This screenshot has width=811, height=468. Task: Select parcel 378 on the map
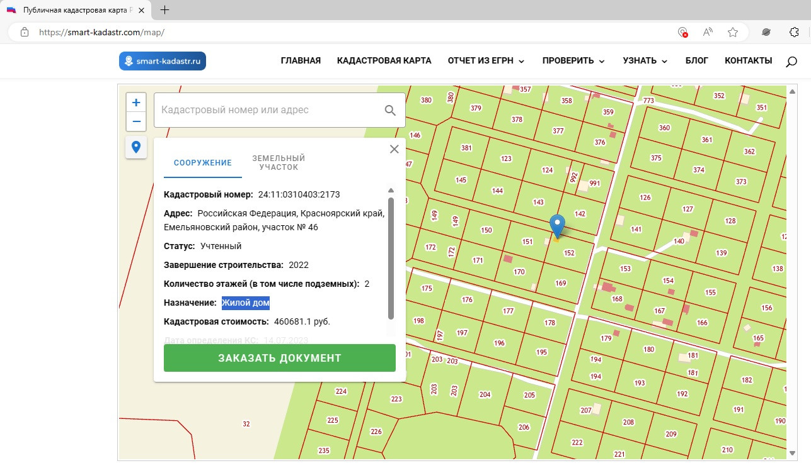point(517,120)
